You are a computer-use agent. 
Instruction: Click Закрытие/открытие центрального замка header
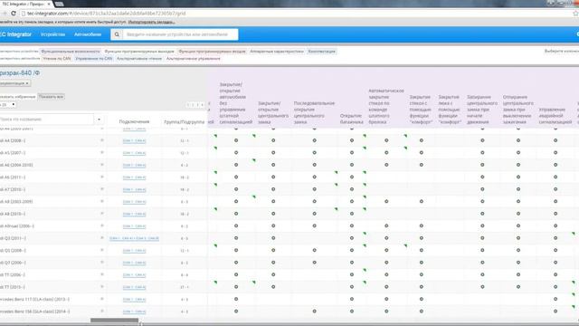click(273, 112)
